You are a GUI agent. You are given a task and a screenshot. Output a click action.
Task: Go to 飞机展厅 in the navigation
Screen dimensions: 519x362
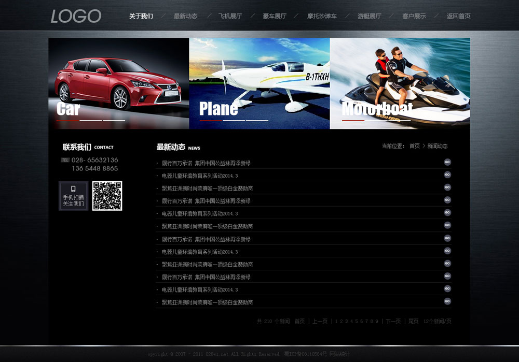tap(230, 16)
